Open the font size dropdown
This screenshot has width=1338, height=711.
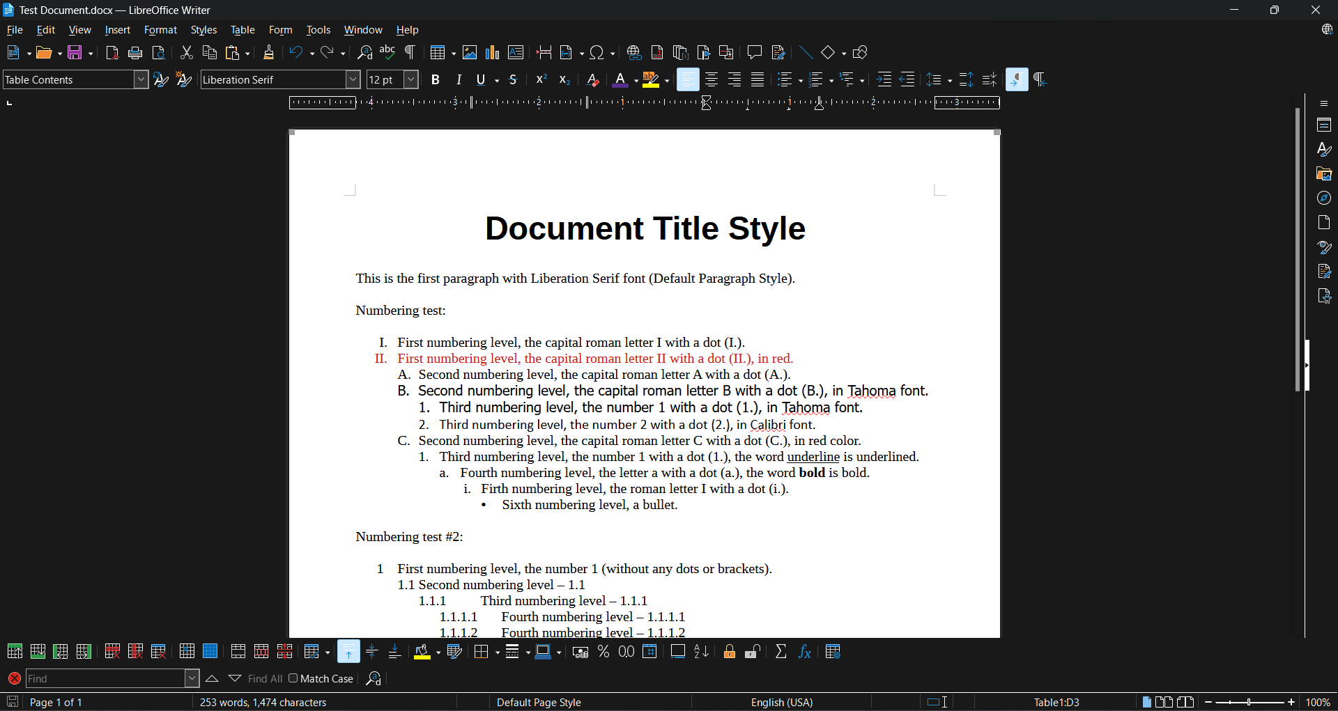click(411, 80)
